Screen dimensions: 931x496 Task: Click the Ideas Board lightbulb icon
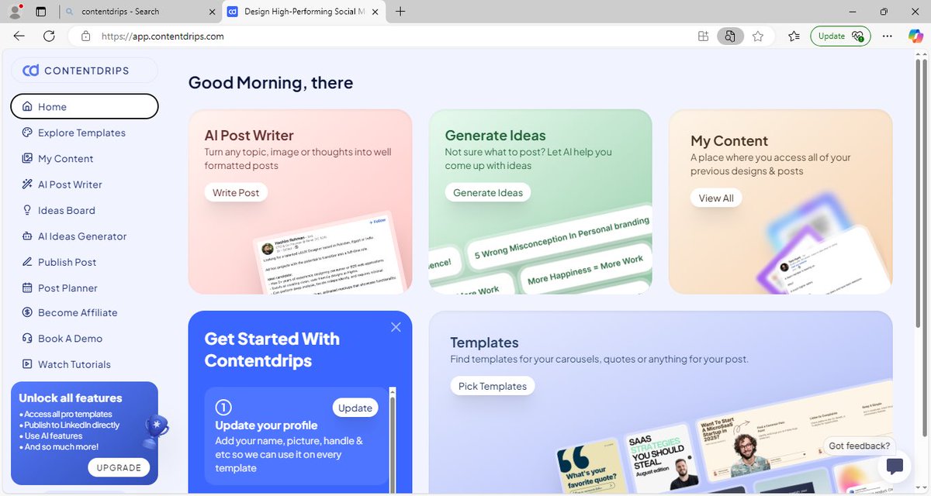click(27, 210)
